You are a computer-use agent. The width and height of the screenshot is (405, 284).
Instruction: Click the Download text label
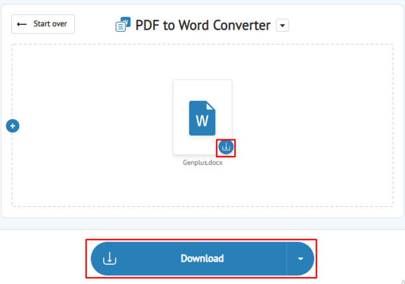point(202,259)
